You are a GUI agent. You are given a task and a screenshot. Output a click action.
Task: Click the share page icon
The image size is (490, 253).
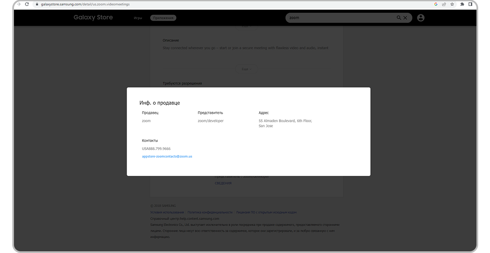coord(444,4)
